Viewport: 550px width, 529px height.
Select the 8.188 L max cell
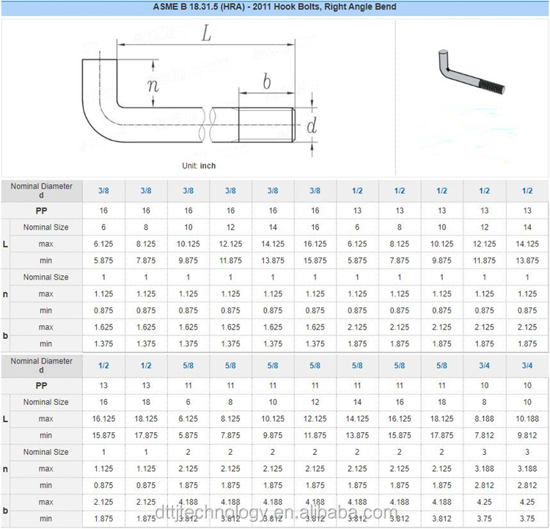tap(485, 419)
